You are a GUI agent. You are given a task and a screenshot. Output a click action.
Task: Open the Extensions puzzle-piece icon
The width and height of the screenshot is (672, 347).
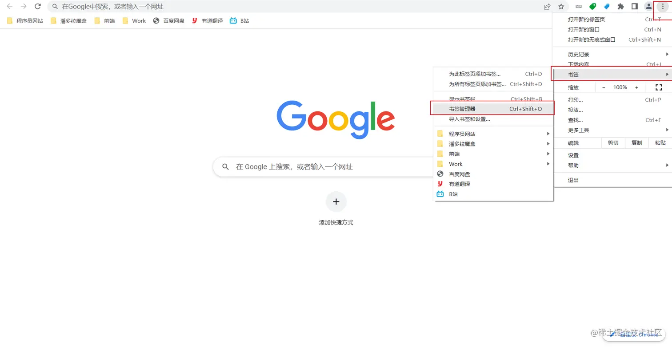(621, 7)
